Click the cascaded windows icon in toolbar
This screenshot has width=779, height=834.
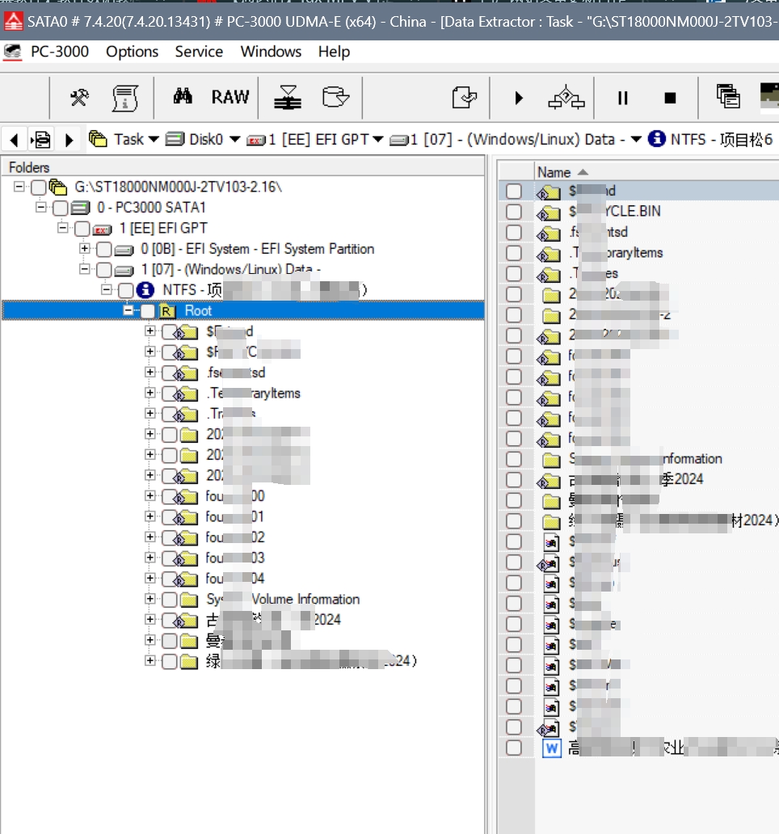tap(728, 97)
